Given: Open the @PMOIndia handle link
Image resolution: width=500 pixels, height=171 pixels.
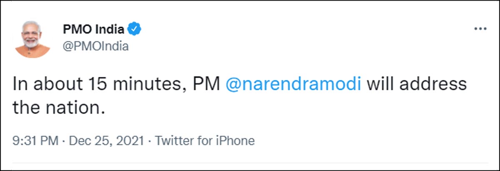Looking at the screenshot, I should pos(95,46).
